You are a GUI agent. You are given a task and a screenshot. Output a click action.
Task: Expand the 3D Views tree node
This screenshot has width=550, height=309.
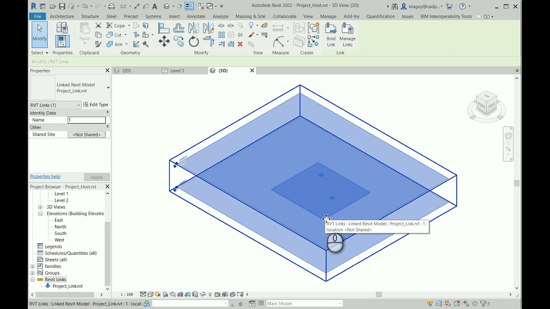click(40, 207)
